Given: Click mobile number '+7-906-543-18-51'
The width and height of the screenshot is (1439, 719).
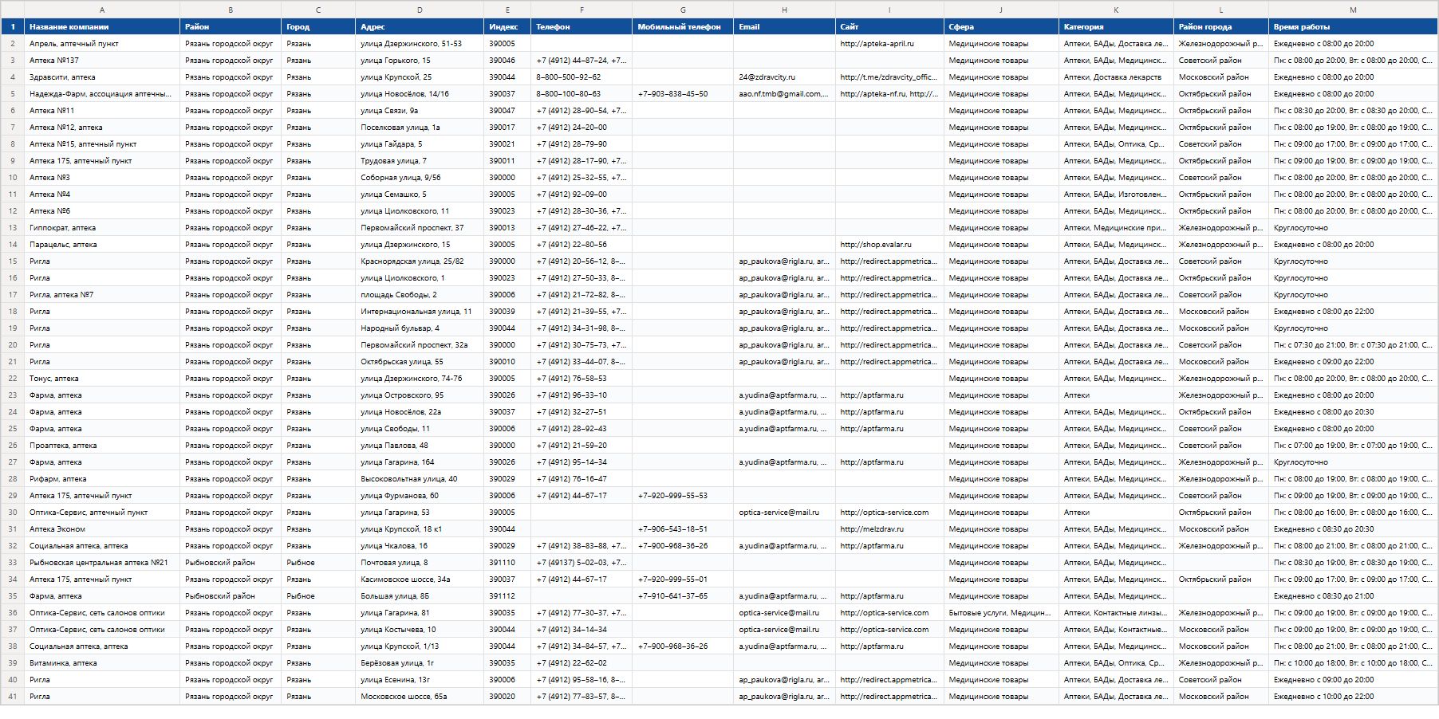Looking at the screenshot, I should [683, 528].
